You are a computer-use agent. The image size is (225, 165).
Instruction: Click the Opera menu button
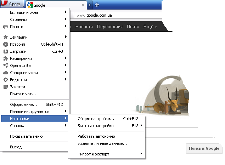12,4
